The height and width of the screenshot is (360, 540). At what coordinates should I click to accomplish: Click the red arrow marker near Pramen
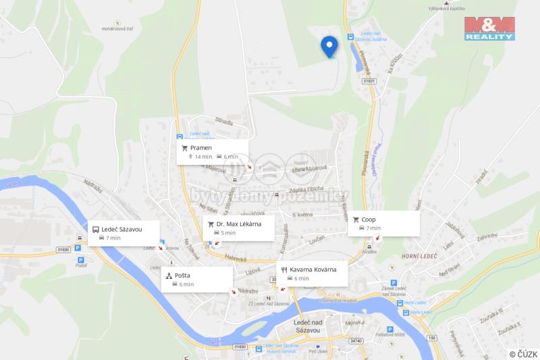249,167
